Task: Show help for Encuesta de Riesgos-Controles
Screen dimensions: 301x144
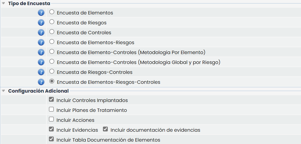Action: [x=41, y=72]
